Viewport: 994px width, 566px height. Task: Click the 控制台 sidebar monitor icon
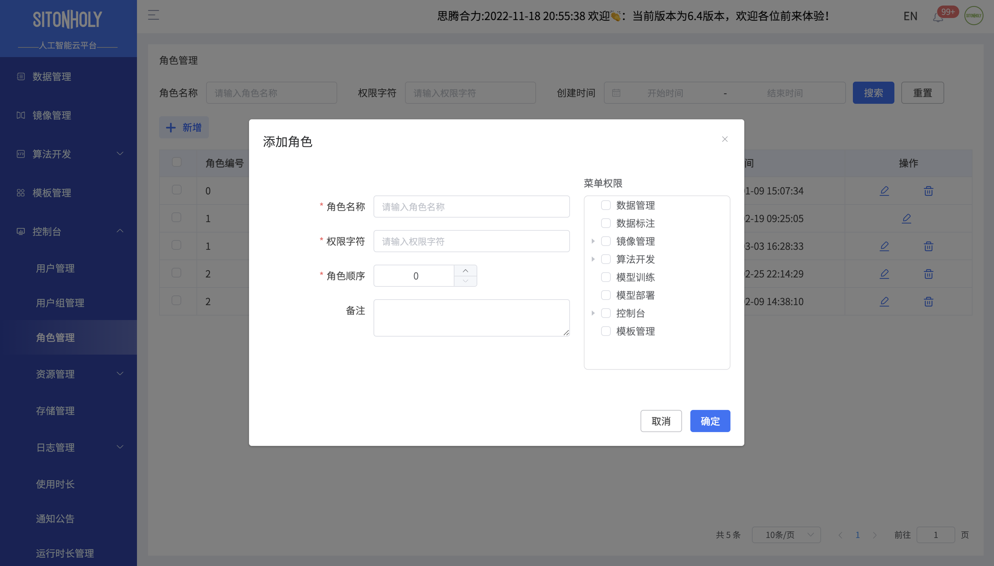[21, 232]
